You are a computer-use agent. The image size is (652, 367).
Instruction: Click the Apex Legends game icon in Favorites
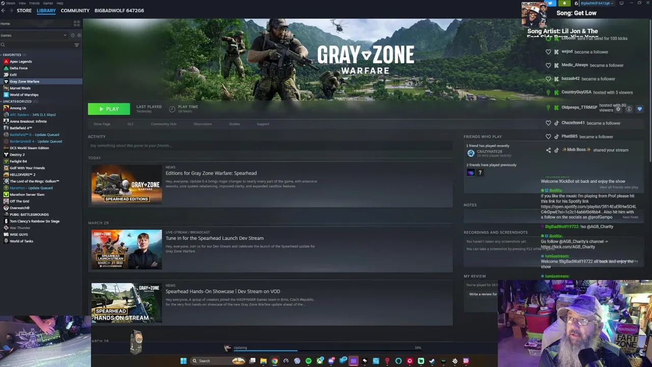(6, 62)
